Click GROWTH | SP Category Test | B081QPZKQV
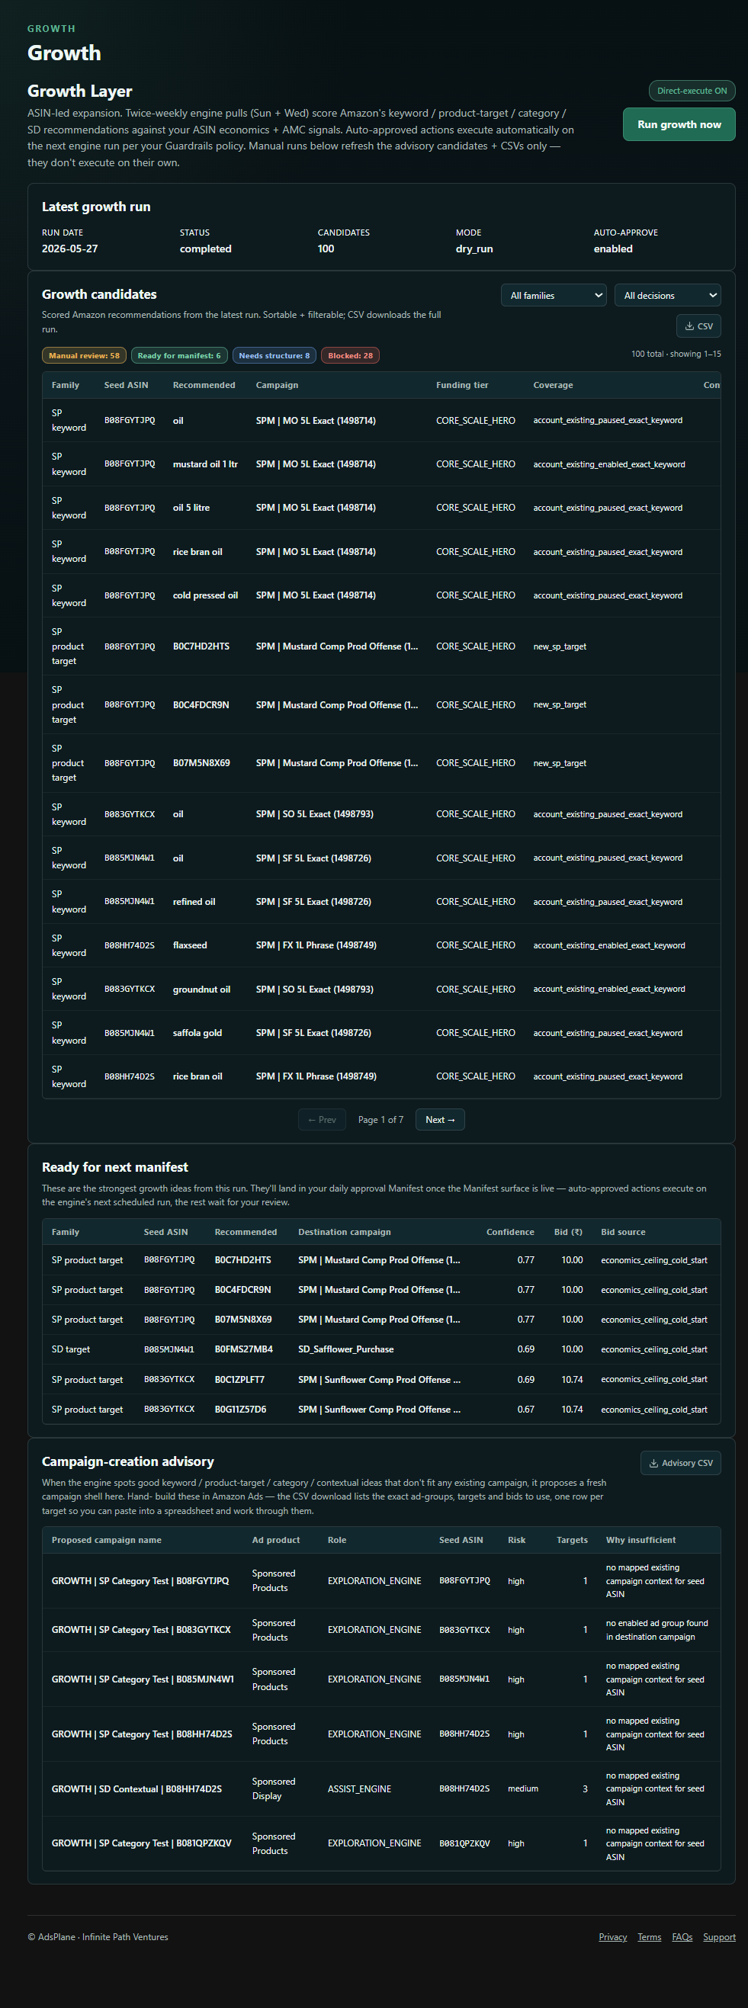The image size is (748, 2008). (x=141, y=1843)
